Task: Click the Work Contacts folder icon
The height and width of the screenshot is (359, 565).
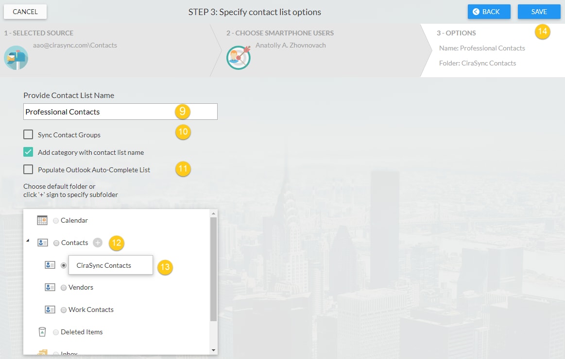Action: point(50,310)
